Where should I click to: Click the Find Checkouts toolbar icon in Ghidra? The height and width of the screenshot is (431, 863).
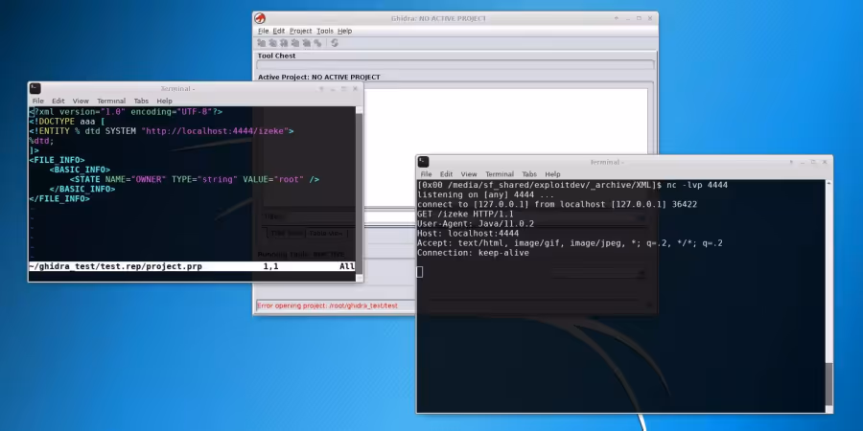pos(317,43)
